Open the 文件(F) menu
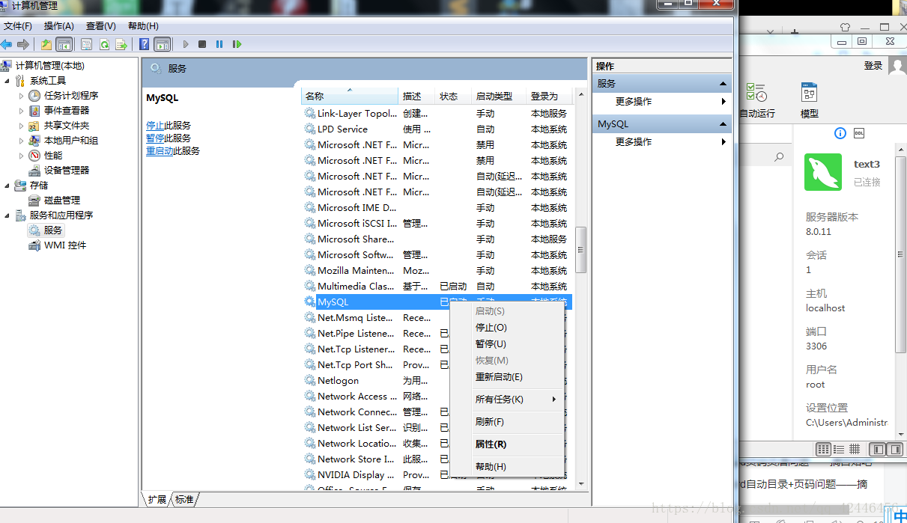This screenshot has height=523, width=907. tap(18, 26)
